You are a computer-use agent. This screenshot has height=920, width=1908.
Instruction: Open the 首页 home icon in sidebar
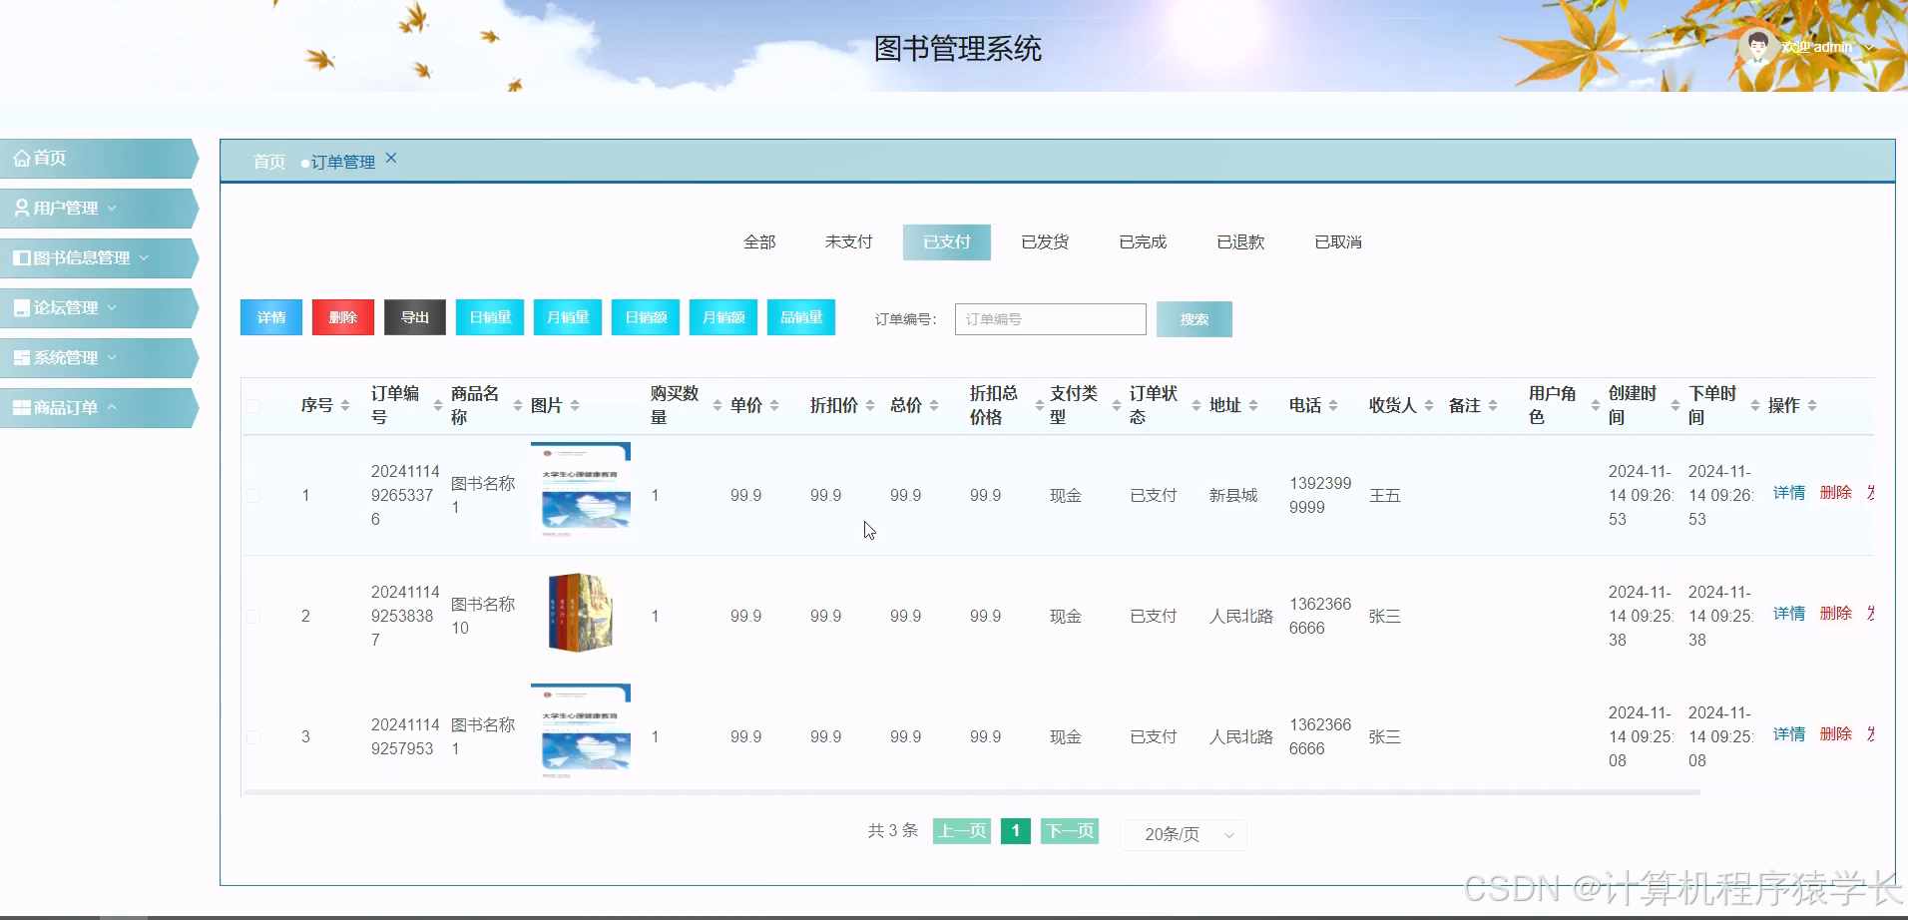22,158
